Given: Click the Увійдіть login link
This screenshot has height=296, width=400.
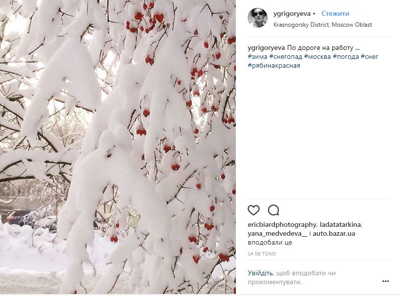Looking at the screenshot, I should click(260, 273).
